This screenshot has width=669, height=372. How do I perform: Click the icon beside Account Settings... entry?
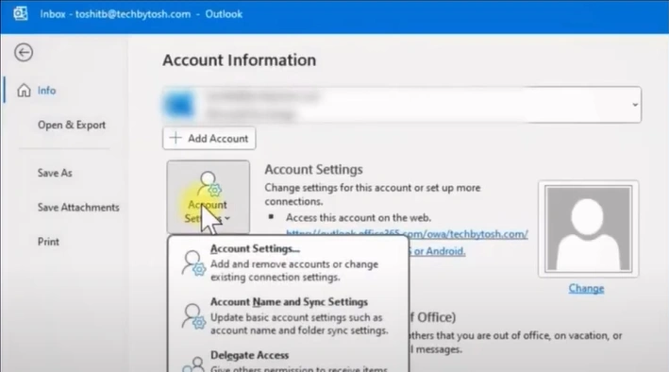pos(193,263)
